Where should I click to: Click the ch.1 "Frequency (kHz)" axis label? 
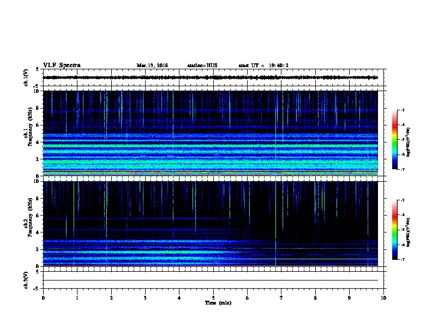point(30,127)
